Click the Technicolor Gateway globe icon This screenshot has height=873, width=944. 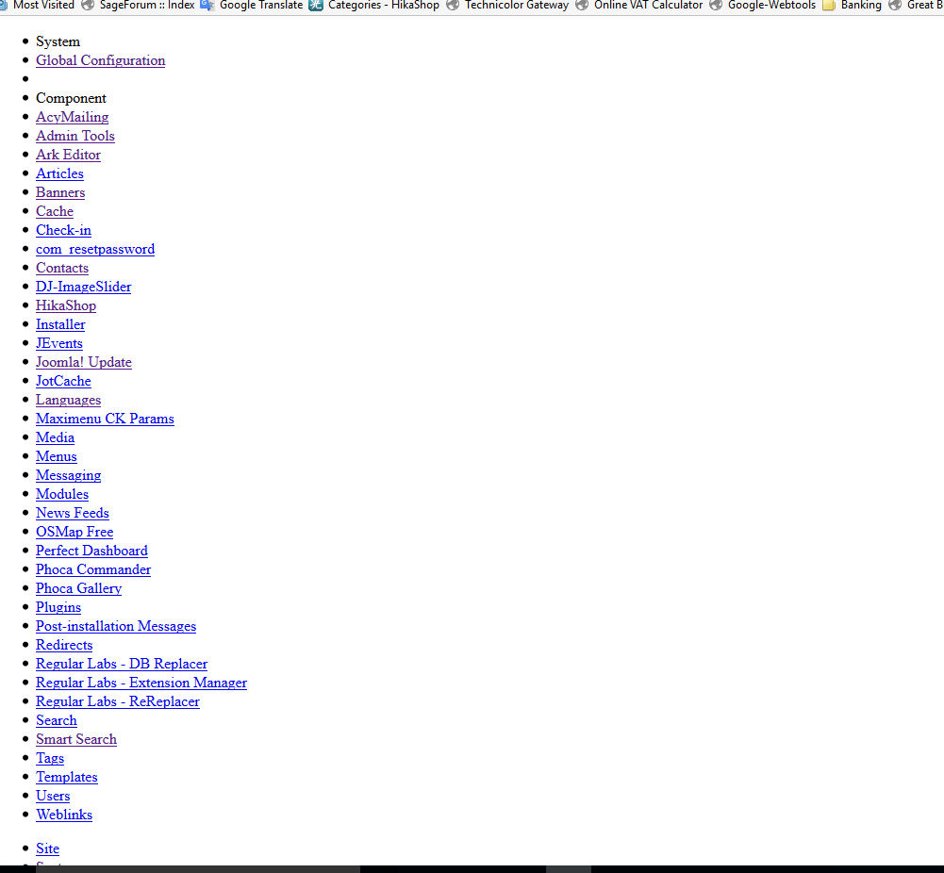pyautogui.click(x=453, y=5)
